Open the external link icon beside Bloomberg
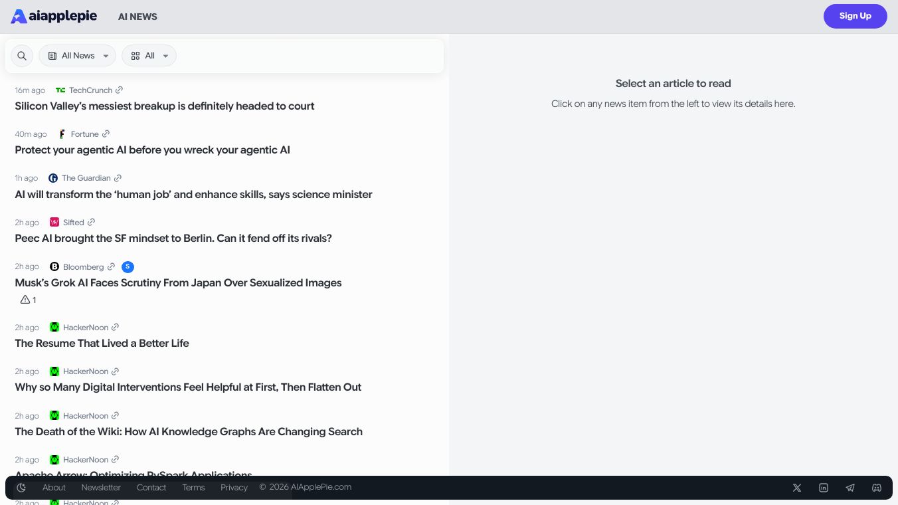 111,266
